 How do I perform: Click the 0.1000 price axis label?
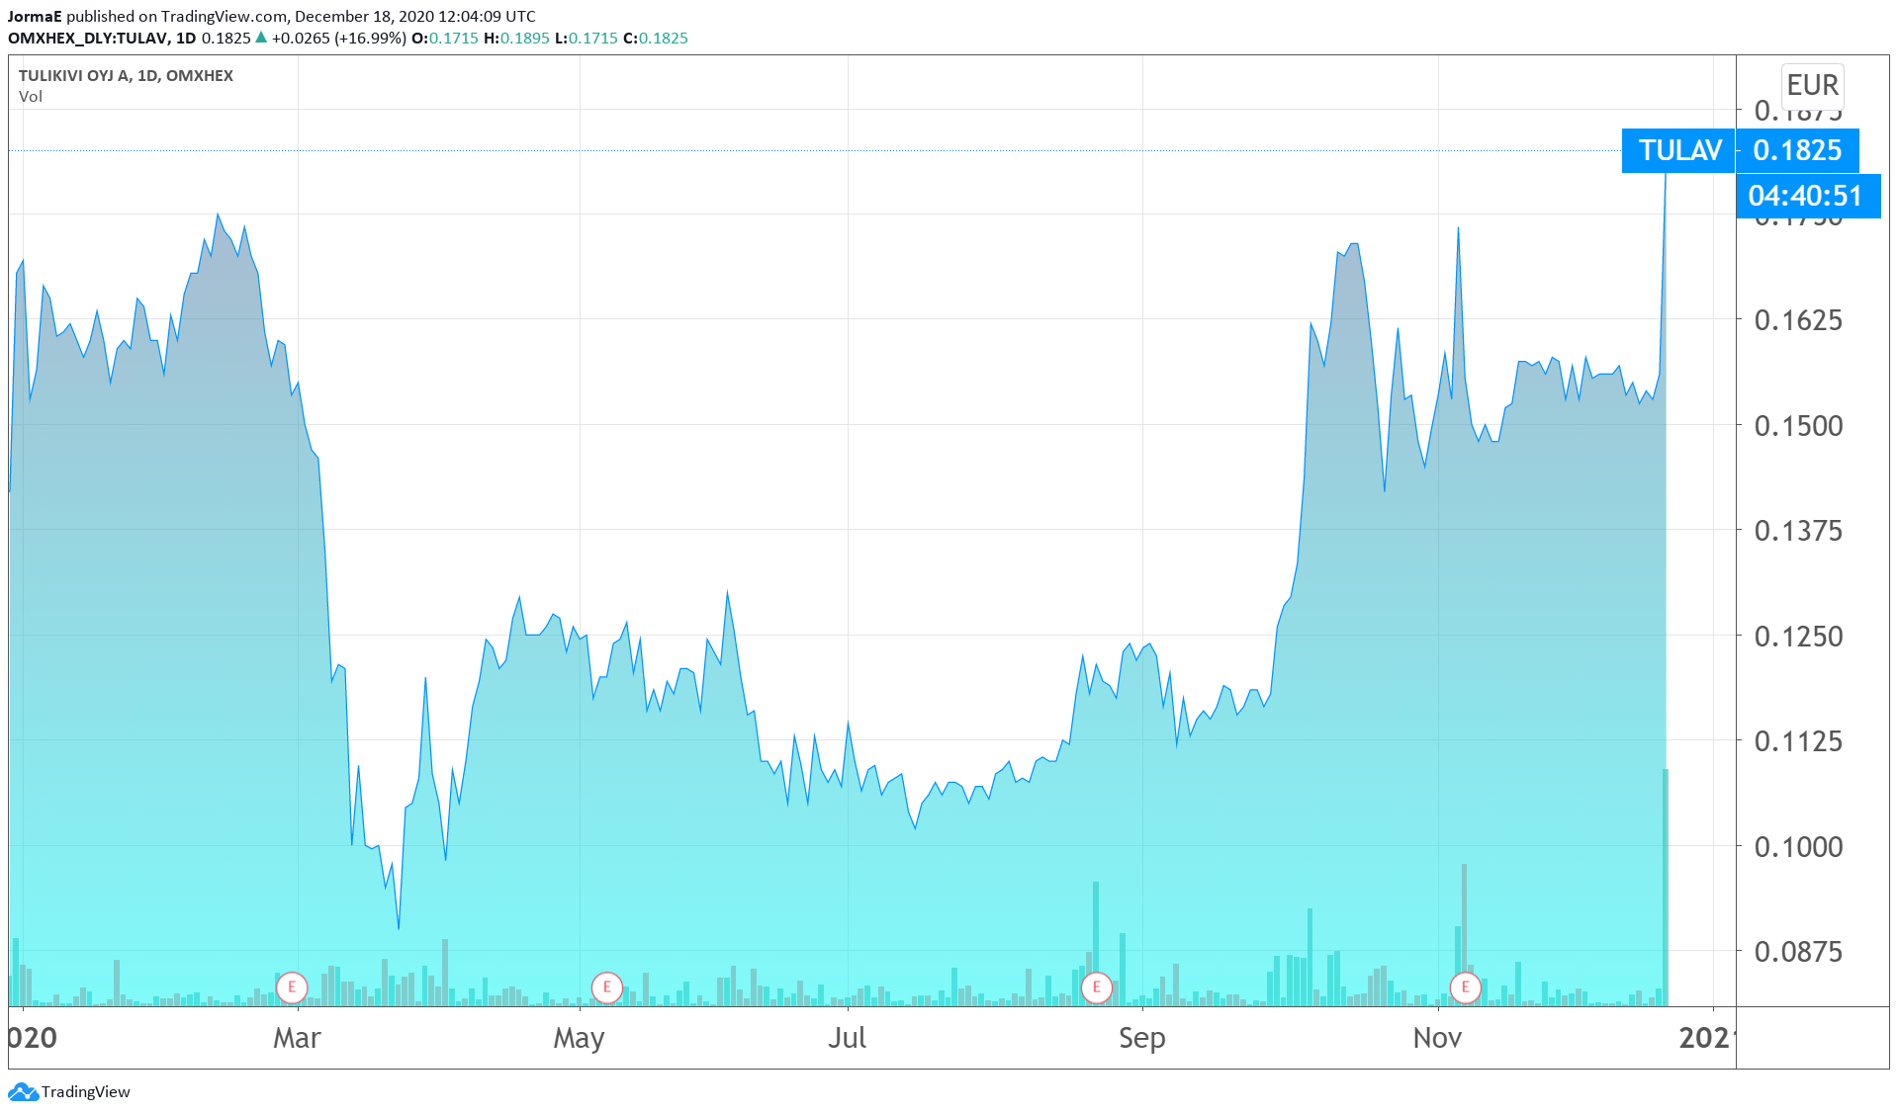[x=1797, y=847]
